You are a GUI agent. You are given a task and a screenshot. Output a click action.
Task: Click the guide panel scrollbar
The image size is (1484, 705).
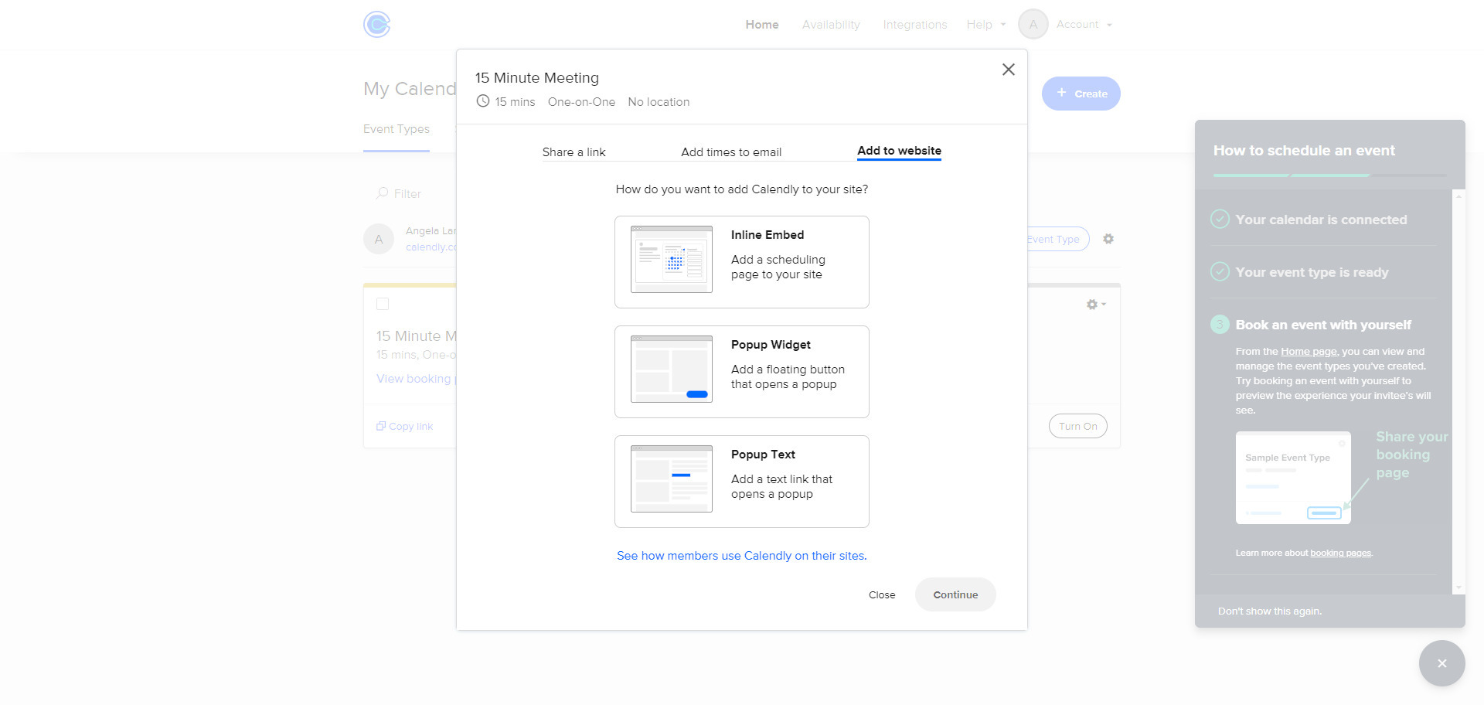point(1458,392)
